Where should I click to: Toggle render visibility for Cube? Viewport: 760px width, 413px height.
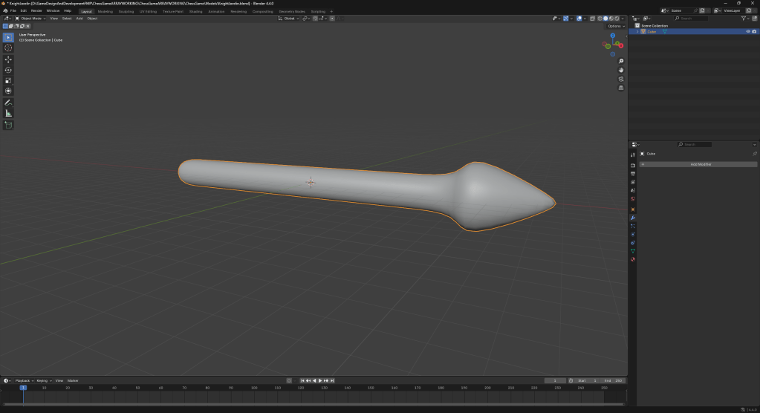pyautogui.click(x=754, y=32)
